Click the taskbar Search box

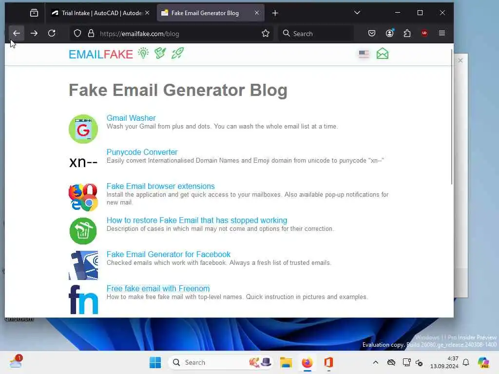(x=220, y=362)
